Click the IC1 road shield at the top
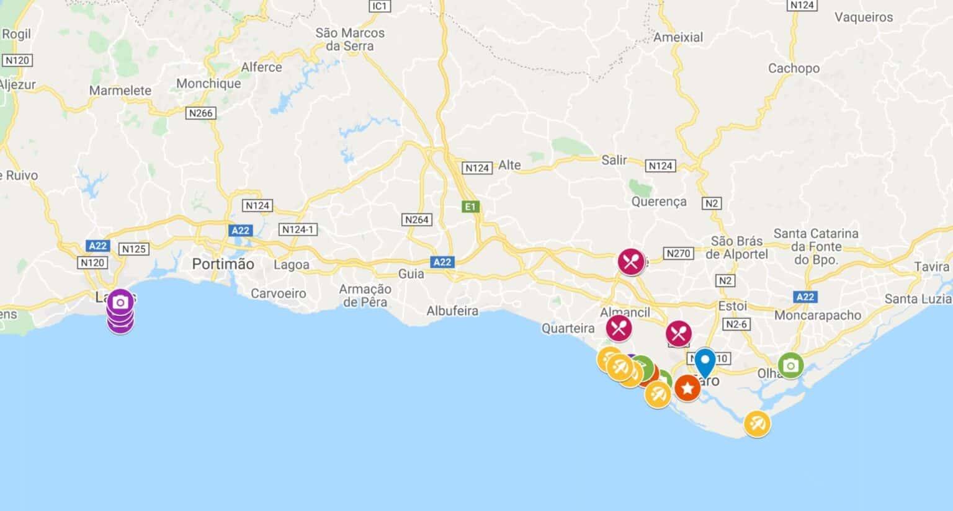The width and height of the screenshot is (953, 511). click(x=379, y=6)
